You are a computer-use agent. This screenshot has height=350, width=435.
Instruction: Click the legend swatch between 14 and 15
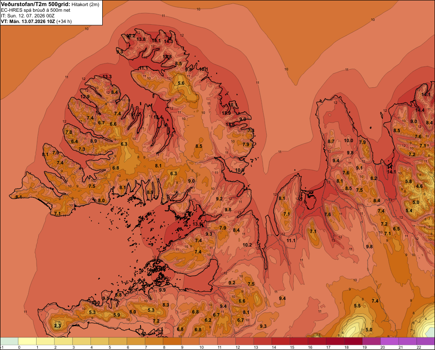coord(281,341)
